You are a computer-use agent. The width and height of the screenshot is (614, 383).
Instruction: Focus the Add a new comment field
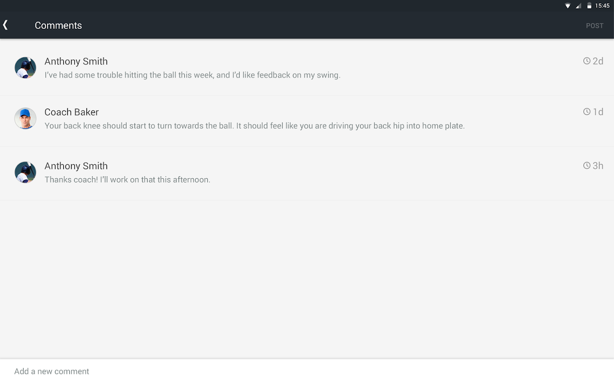[x=307, y=371]
